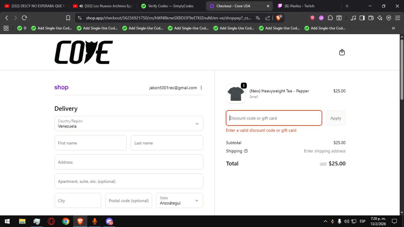The image size is (404, 227).
Task: Open the shopping bag cart icon
Action: click(x=342, y=52)
